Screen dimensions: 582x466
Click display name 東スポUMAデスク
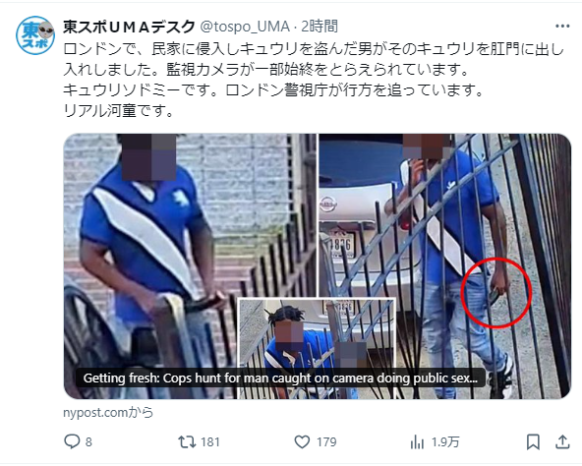pos(129,27)
